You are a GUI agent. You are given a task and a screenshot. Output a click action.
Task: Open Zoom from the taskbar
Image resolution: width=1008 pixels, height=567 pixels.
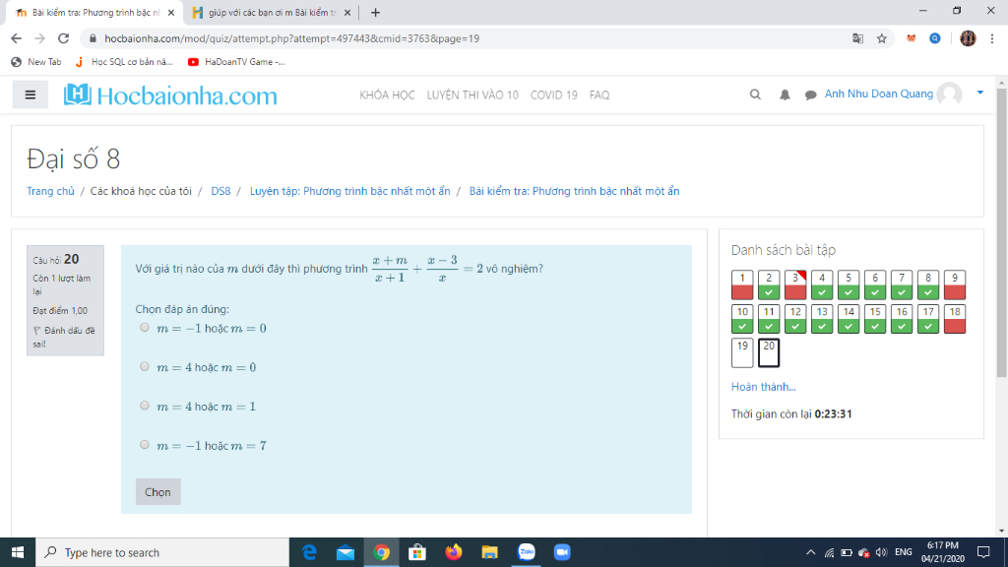[x=562, y=552]
